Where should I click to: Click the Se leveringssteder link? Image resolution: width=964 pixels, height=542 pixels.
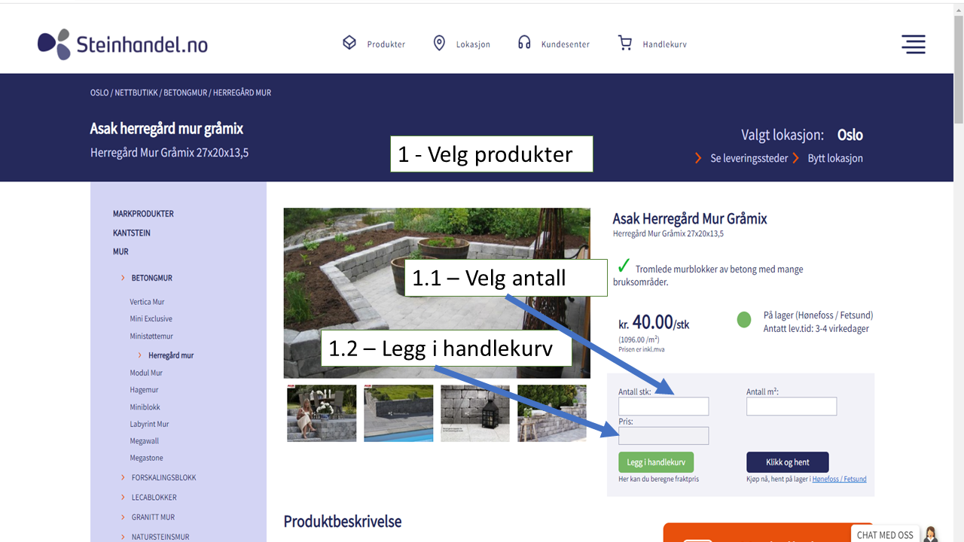(749, 158)
